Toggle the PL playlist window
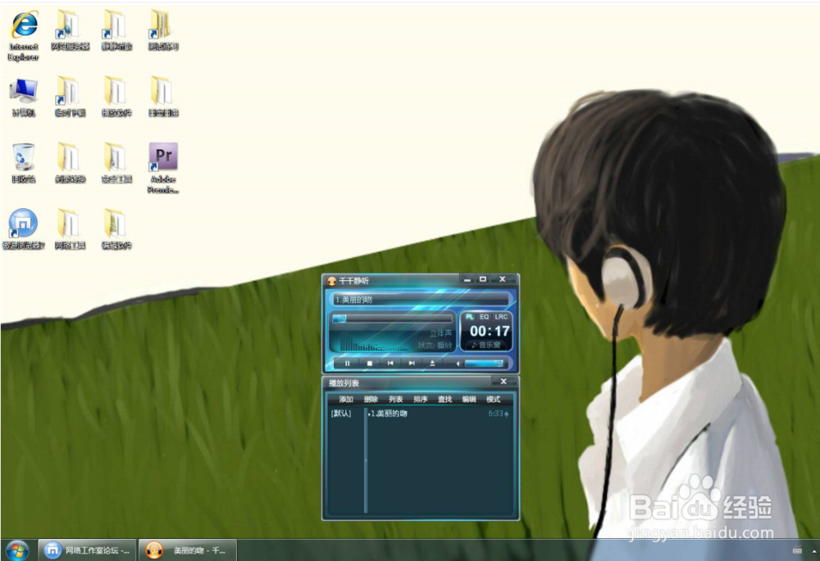Viewport: 820px width, 561px height. pos(470,317)
